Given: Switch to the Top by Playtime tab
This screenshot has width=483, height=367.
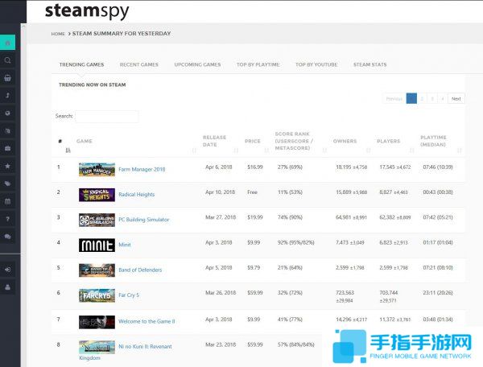Looking at the screenshot, I should coord(258,64).
